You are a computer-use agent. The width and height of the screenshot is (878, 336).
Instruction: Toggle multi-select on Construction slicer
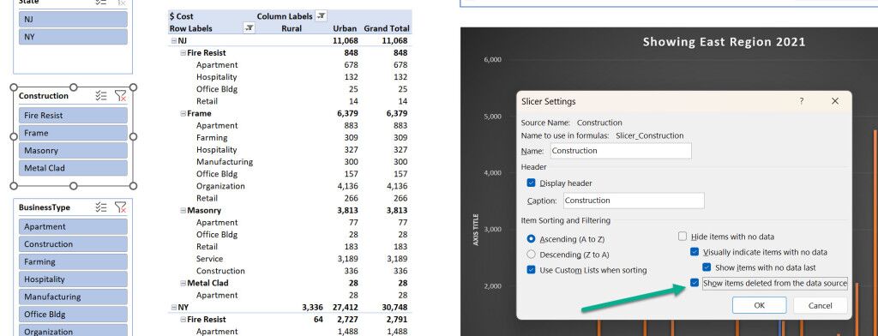101,96
